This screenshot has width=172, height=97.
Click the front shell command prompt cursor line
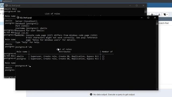pos(23,66)
